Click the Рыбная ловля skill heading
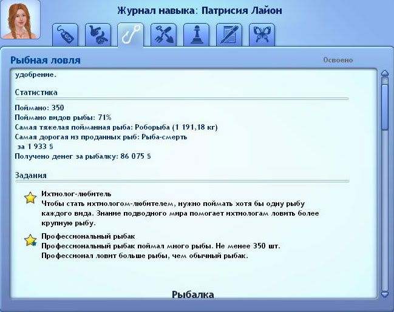Image resolution: width=394 pixels, height=312 pixels. [x=46, y=61]
